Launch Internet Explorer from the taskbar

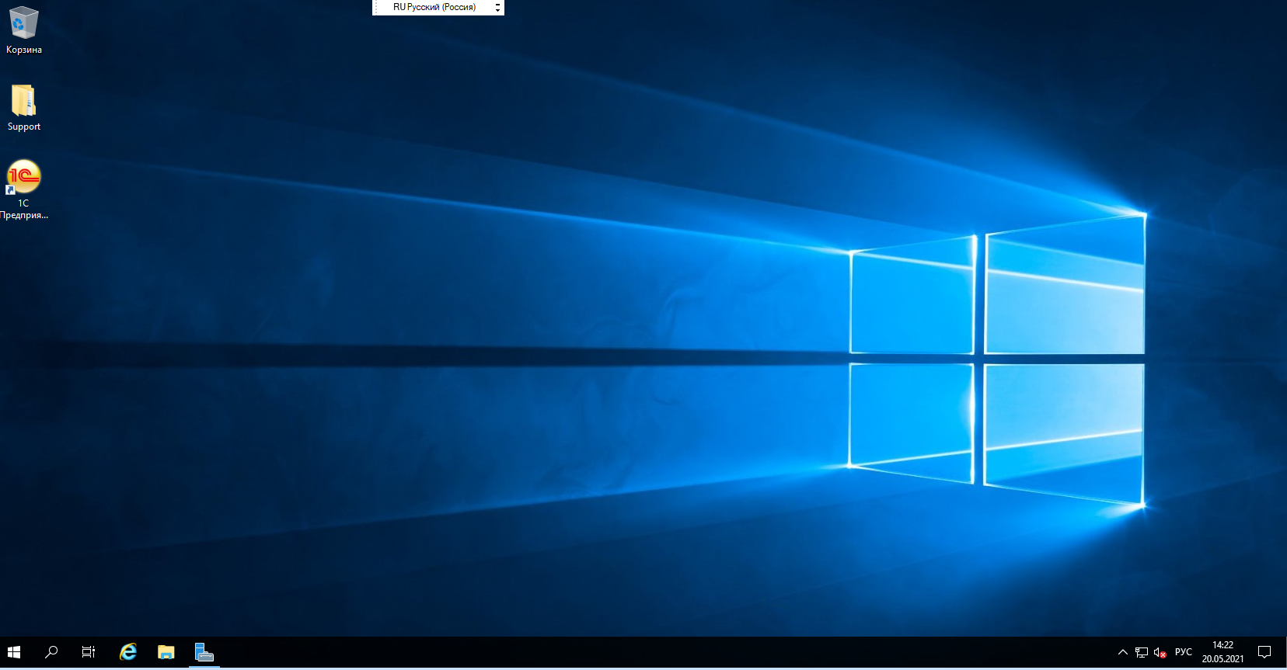(128, 653)
